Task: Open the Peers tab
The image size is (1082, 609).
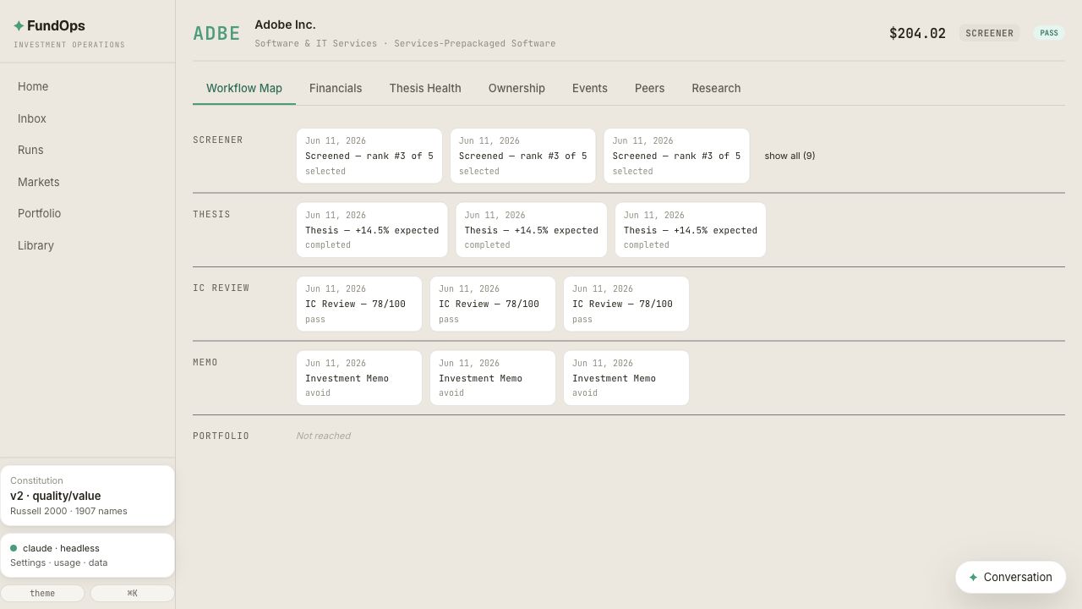Action: pos(650,89)
